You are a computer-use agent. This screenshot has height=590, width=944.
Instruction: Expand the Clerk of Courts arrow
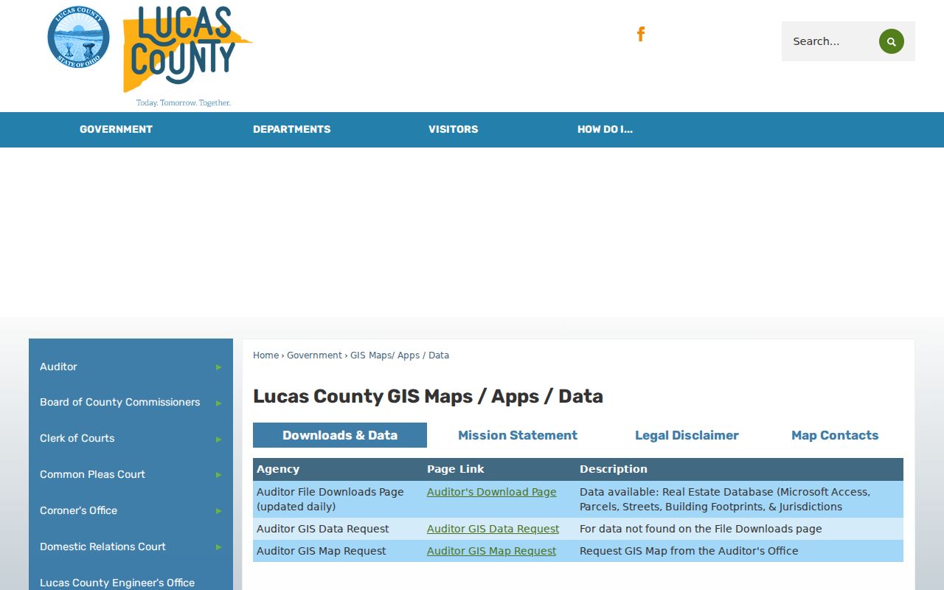coord(218,440)
